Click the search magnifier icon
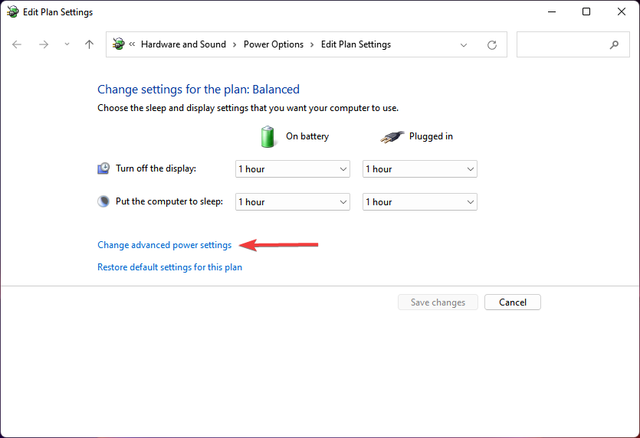 click(x=614, y=45)
